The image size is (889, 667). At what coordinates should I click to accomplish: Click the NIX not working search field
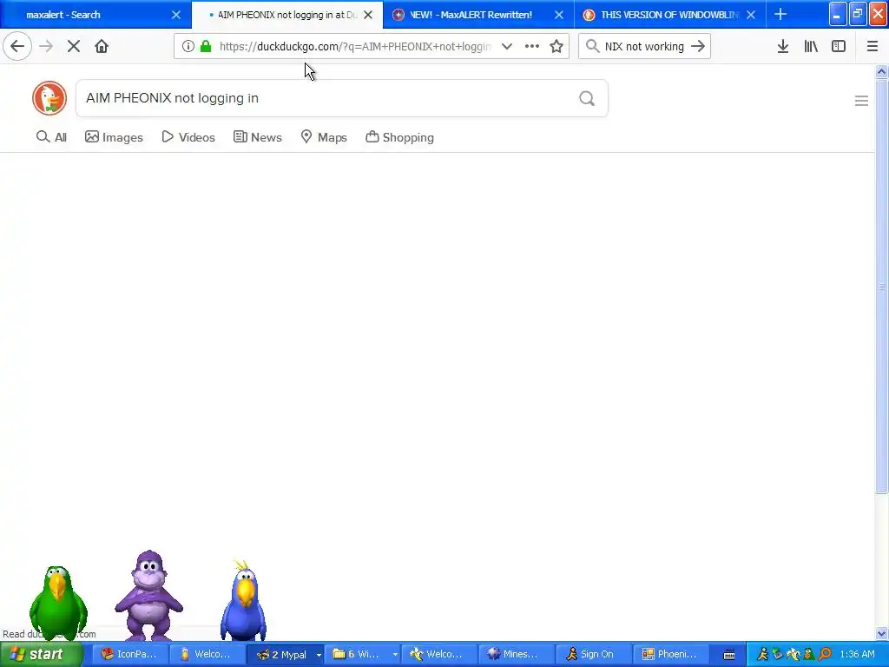click(x=644, y=47)
